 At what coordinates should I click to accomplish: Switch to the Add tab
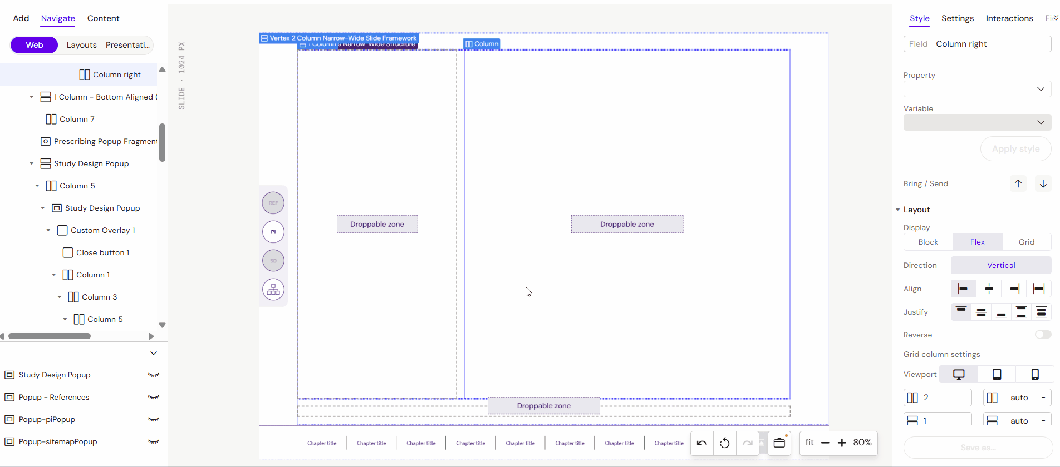[21, 18]
